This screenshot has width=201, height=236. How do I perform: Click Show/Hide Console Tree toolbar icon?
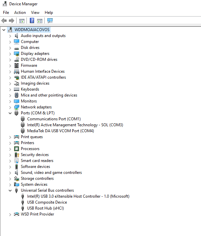(x=22, y=21)
